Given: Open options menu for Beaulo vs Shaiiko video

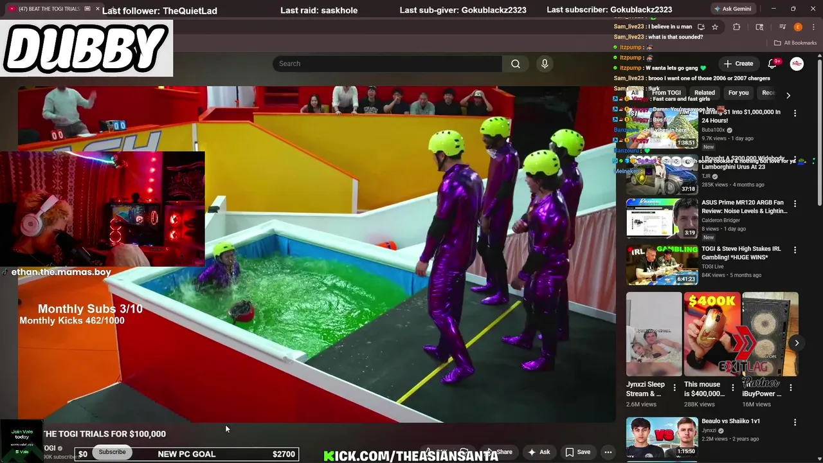Looking at the screenshot, I should (x=795, y=422).
